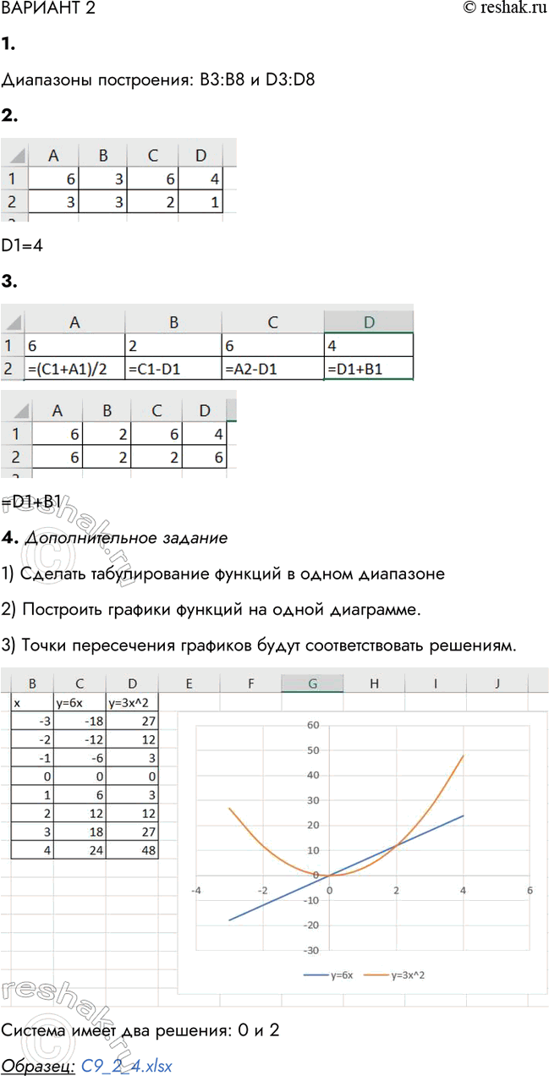
Task: Select column J header
Action: pyautogui.click(x=497, y=683)
